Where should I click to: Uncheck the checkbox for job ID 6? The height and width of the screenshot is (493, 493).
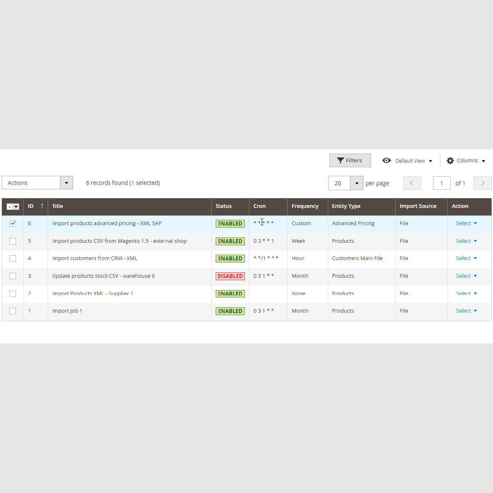click(13, 223)
